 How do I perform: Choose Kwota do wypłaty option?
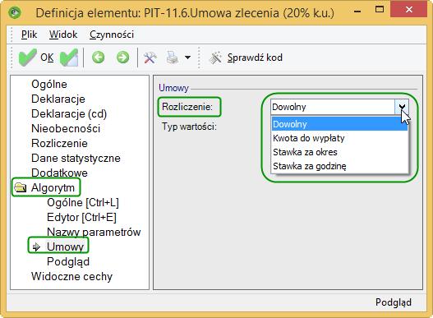[x=339, y=138]
